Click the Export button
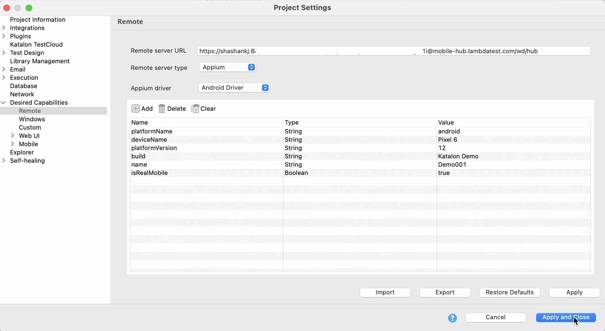 [445, 292]
